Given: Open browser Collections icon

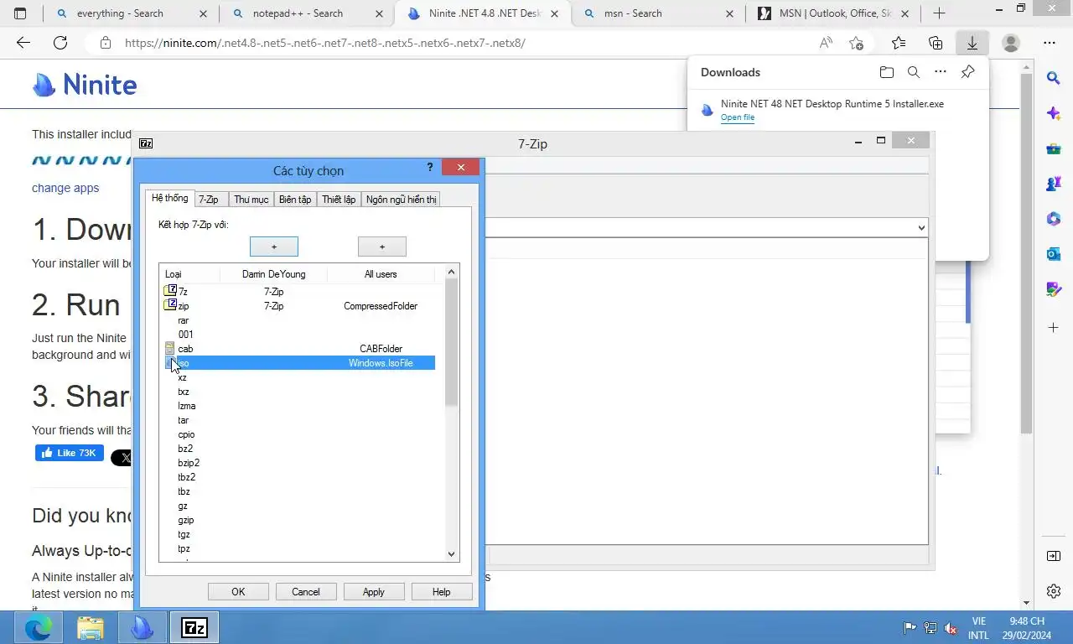Looking at the screenshot, I should tap(936, 43).
